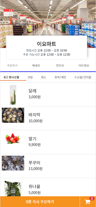Open the 메세지 tab
This screenshot has height=207, width=96.
pos(36,66)
